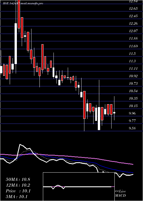Viewport: 143px width, 201px height.
Task: Click the 10.54 price axis label
Action: 133,91
